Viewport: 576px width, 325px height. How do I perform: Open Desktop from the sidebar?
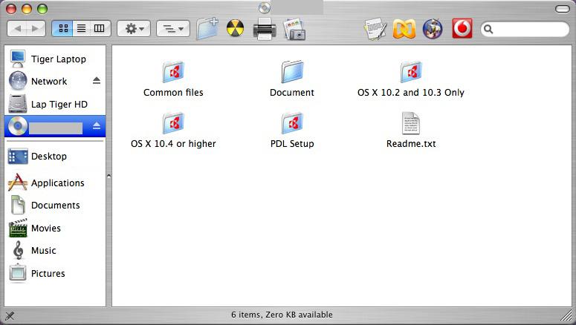55,157
